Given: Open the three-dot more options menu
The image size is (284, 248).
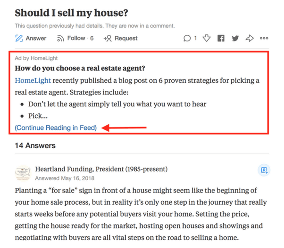Looking at the screenshot, I should tap(264, 38).
